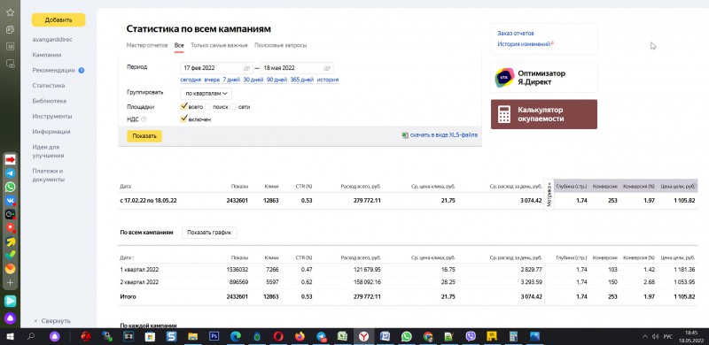Open the 'по кварталам' grouping dropdown

point(206,94)
